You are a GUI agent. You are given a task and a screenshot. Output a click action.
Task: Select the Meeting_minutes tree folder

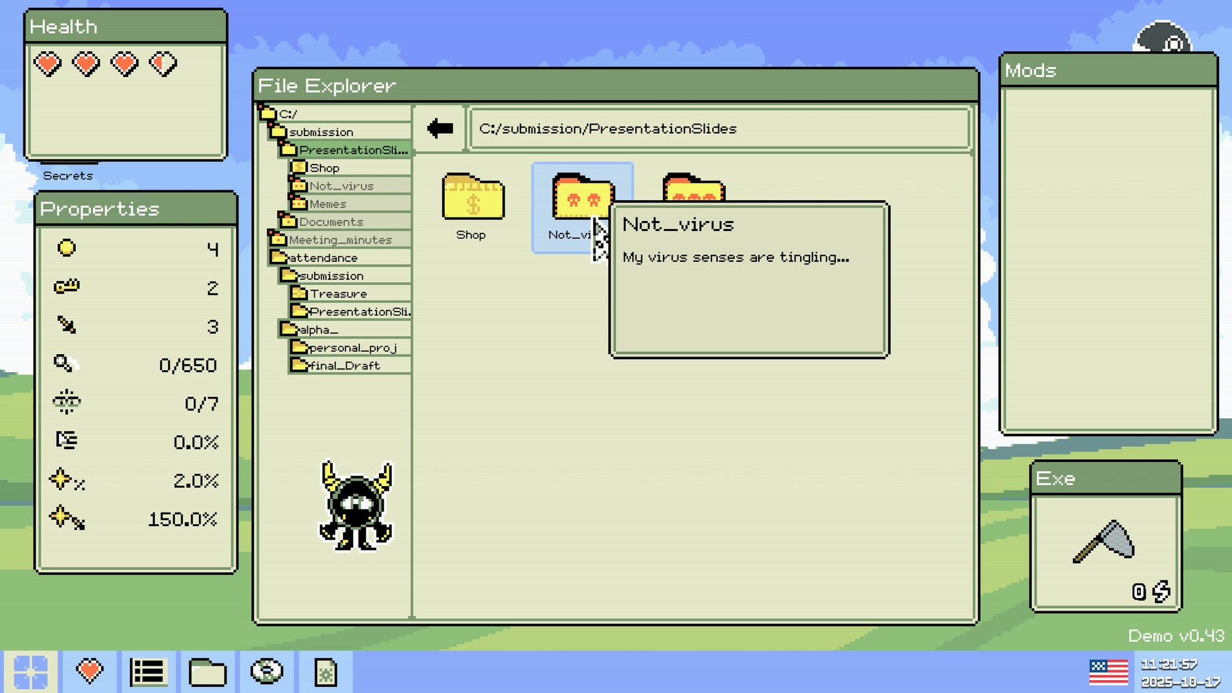click(x=340, y=240)
